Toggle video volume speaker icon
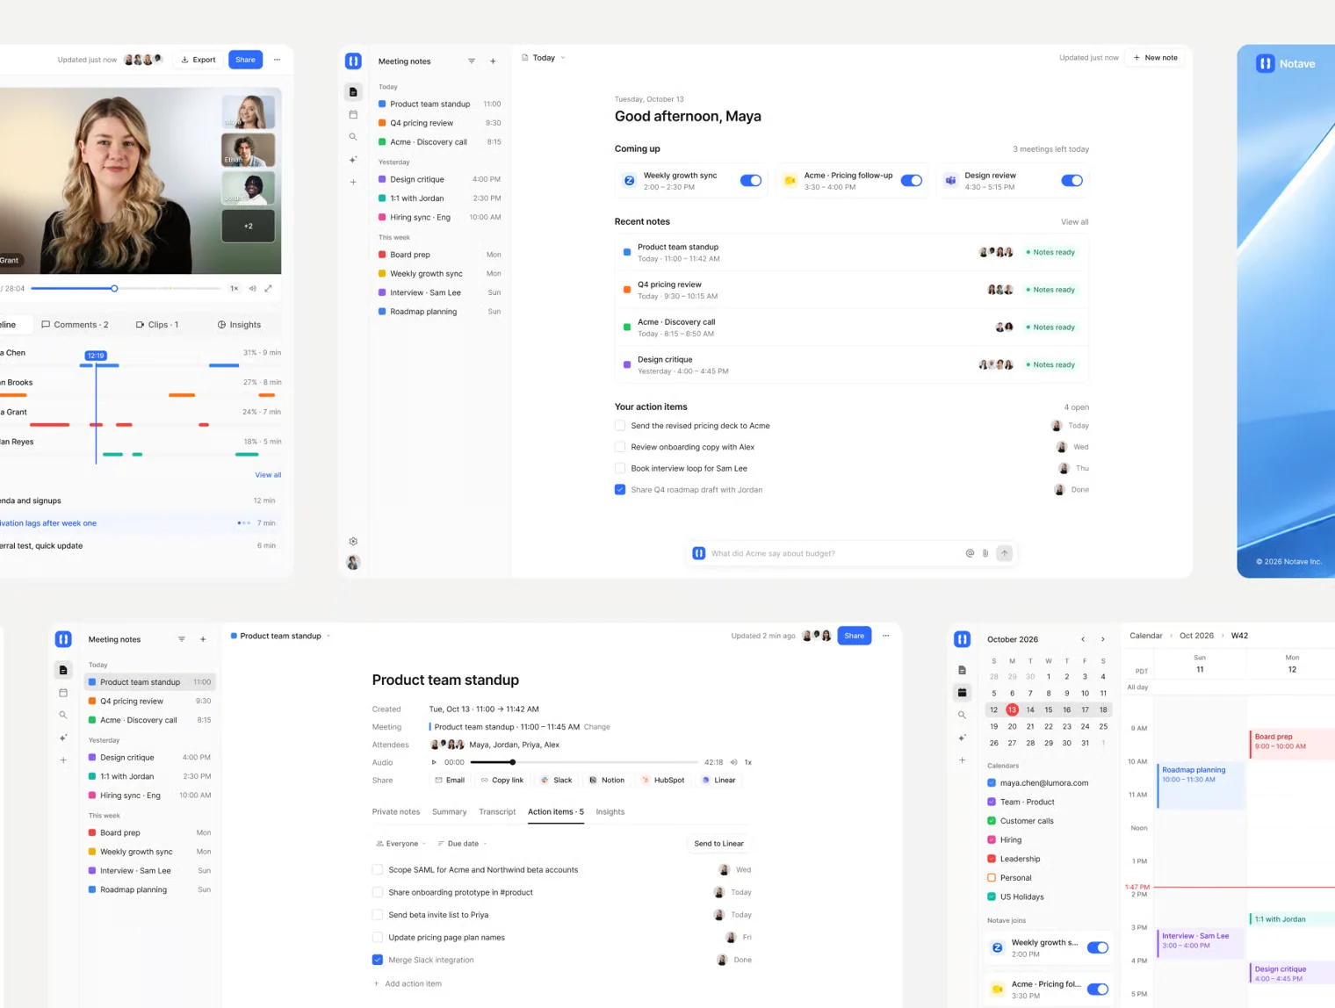 252,288
